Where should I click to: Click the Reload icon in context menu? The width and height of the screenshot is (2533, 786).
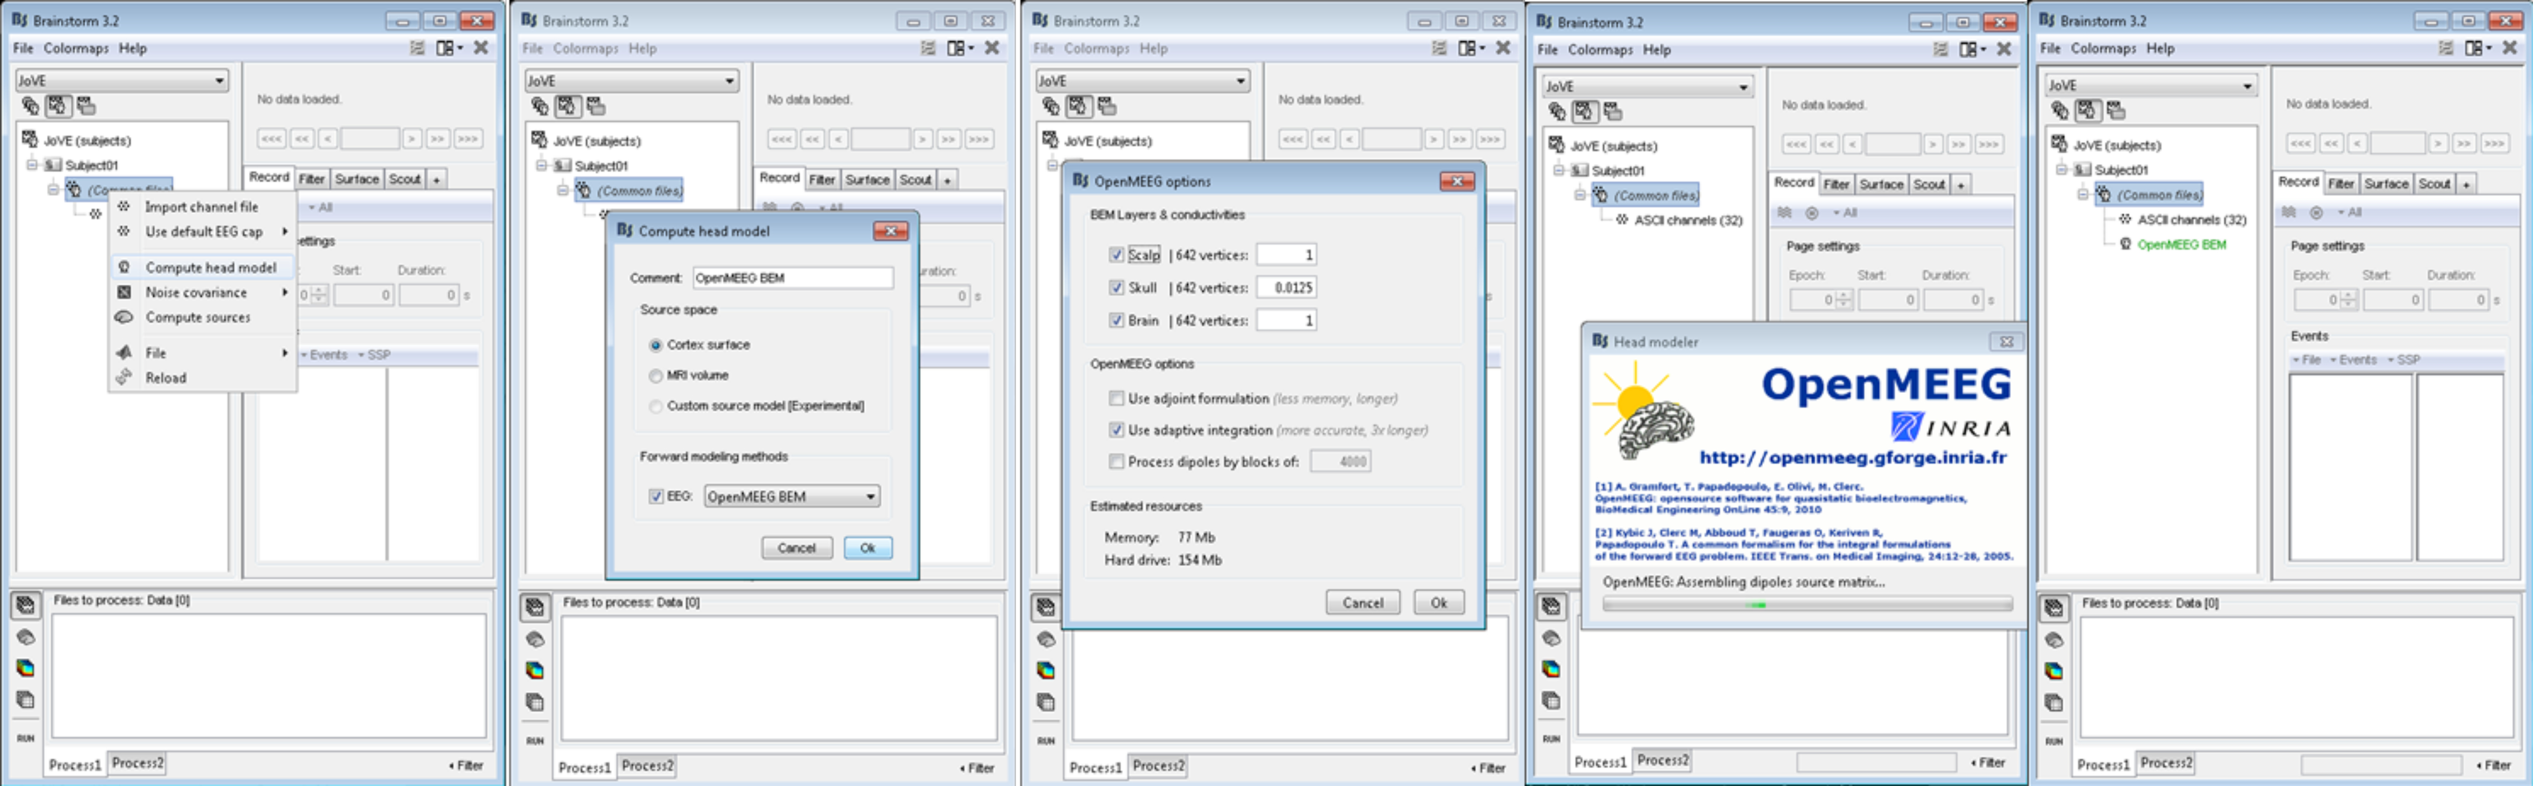coord(124,378)
